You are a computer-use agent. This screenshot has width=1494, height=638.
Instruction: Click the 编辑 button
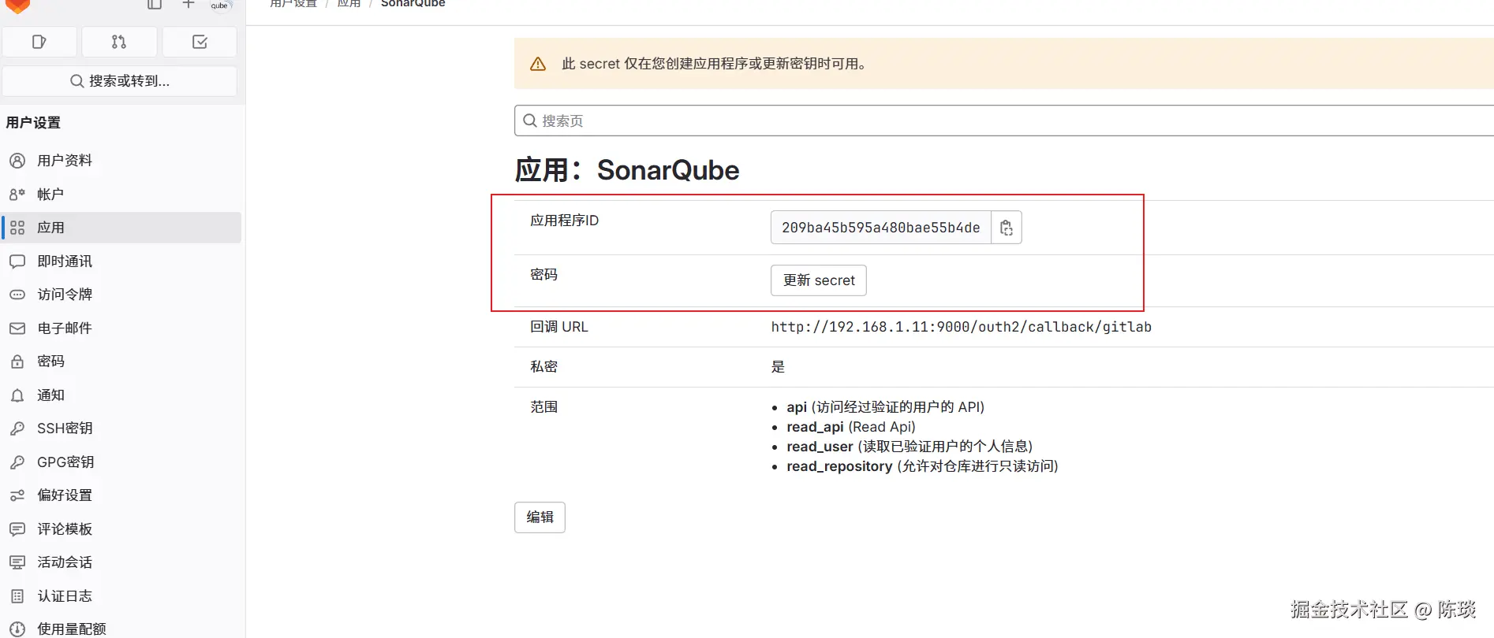540,517
